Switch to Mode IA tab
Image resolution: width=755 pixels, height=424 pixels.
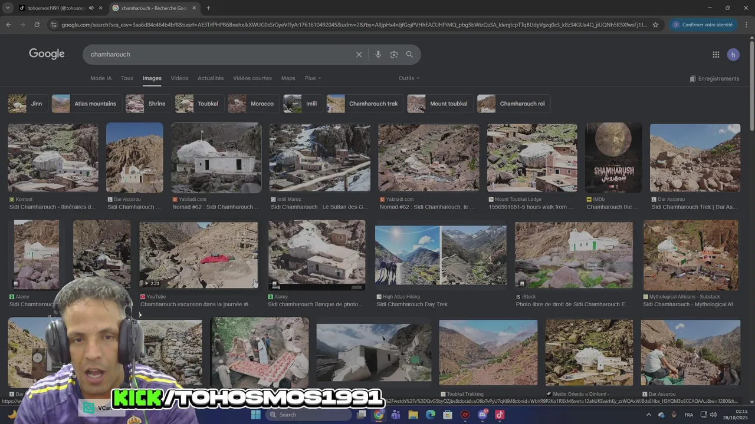(x=101, y=78)
